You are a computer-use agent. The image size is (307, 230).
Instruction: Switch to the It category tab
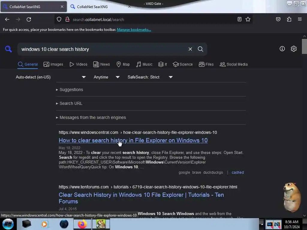click(162, 64)
